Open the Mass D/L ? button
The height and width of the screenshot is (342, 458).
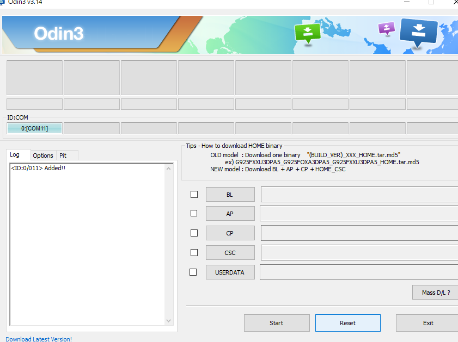(x=435, y=292)
